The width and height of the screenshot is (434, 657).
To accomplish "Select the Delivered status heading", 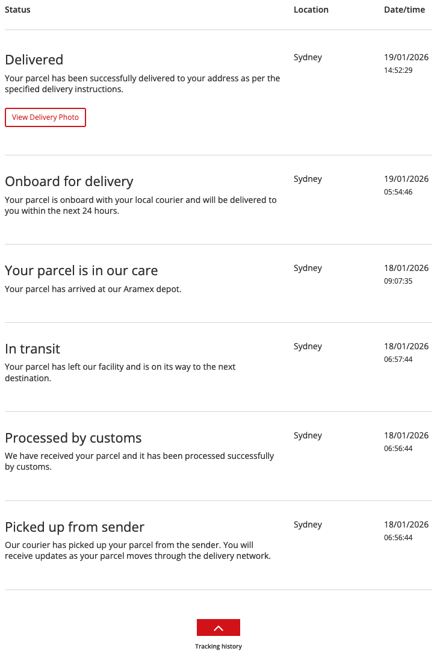I will (34, 60).
